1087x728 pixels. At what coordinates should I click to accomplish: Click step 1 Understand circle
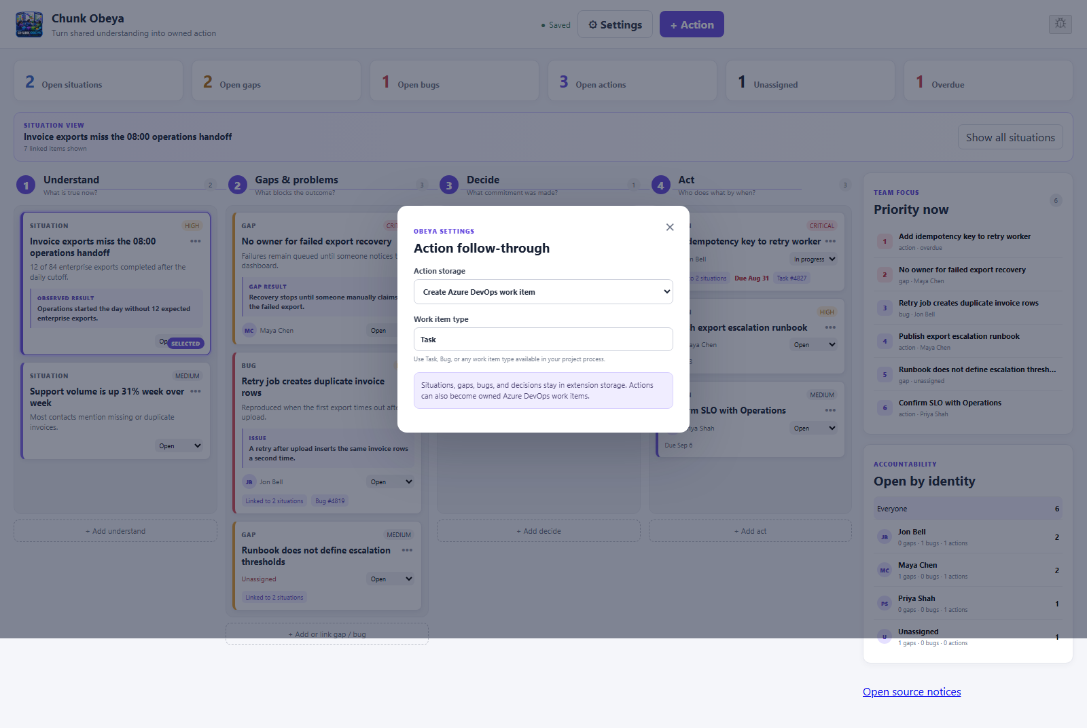click(26, 185)
